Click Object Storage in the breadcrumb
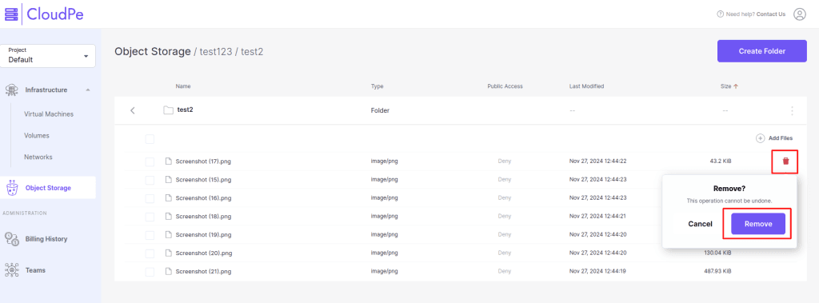The height and width of the screenshot is (303, 819). tap(153, 52)
